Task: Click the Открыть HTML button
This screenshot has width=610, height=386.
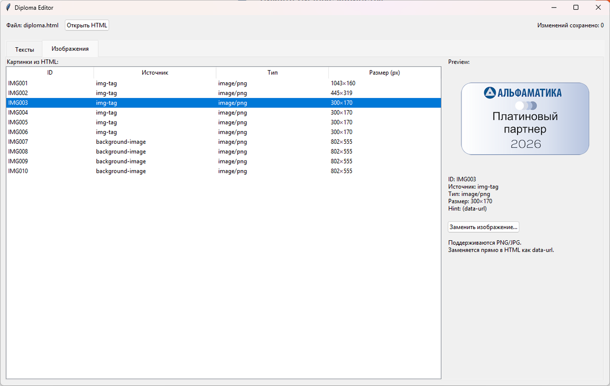Action: 87,25
